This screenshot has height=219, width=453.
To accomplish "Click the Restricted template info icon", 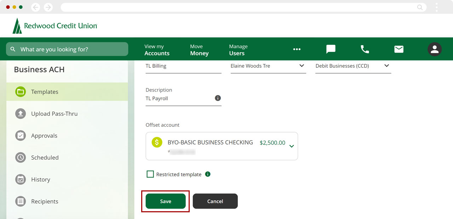I will pyautogui.click(x=208, y=174).
